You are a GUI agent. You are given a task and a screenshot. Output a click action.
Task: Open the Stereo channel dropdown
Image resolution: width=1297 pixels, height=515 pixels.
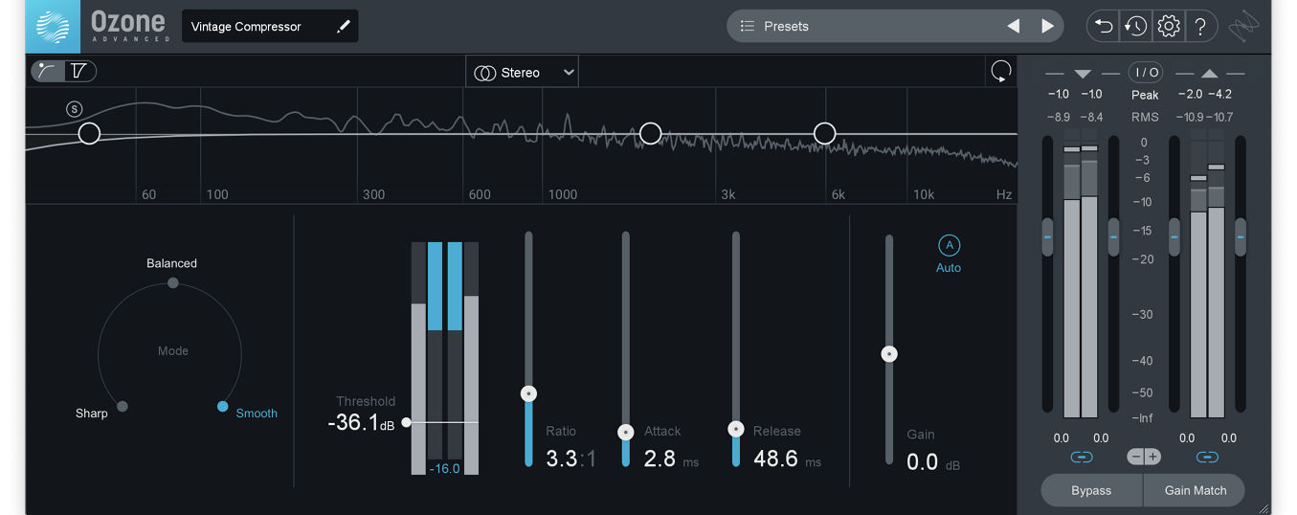pos(523,73)
